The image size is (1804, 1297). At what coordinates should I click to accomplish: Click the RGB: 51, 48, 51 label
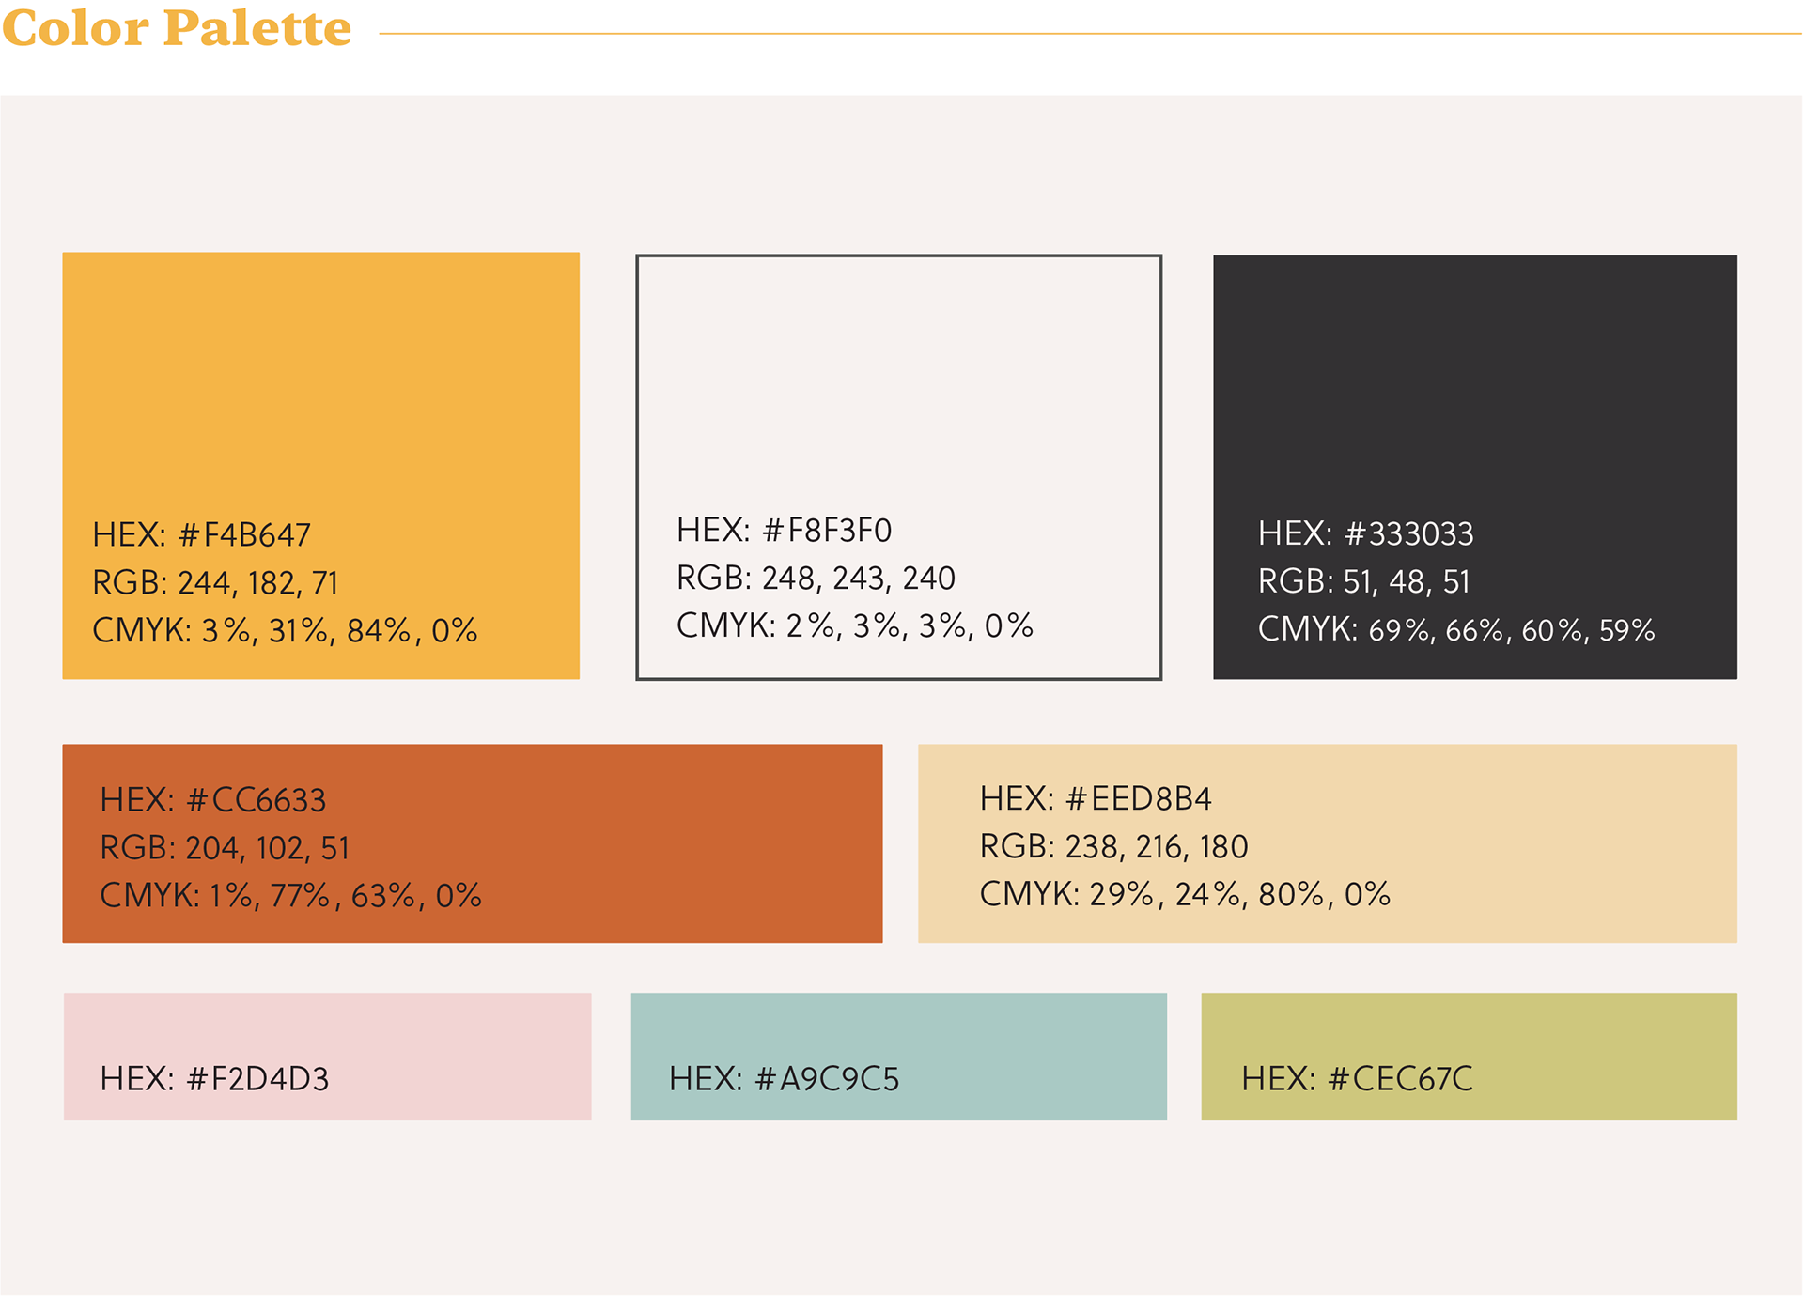(x=1363, y=582)
